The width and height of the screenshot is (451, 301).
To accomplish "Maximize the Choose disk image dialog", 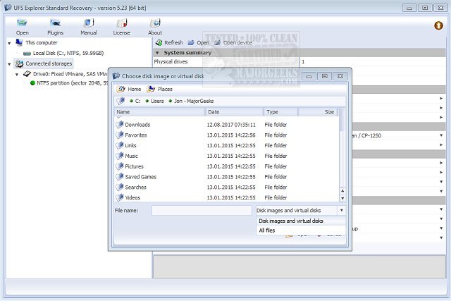I will 324,76.
